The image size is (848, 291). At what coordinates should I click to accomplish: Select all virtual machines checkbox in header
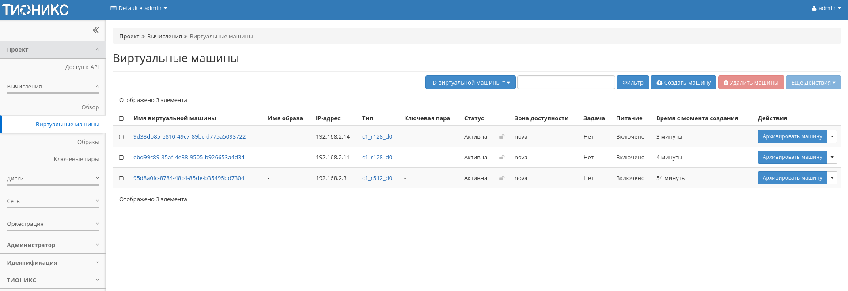(x=121, y=118)
